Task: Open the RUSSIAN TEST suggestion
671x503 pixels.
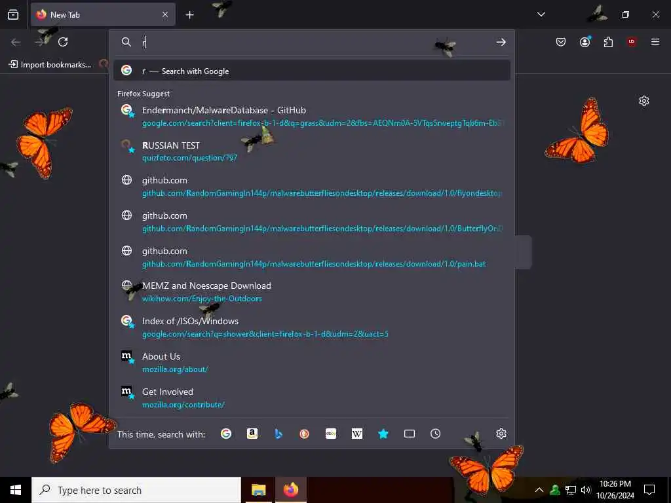Action: [311, 151]
